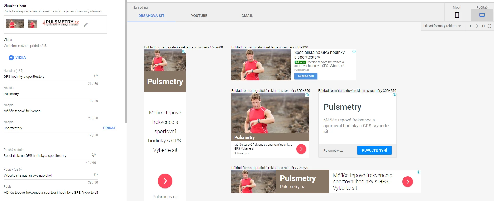Edit images and logos with the pencil icon
Image resolution: width=494 pixels, height=201 pixels.
click(86, 24)
